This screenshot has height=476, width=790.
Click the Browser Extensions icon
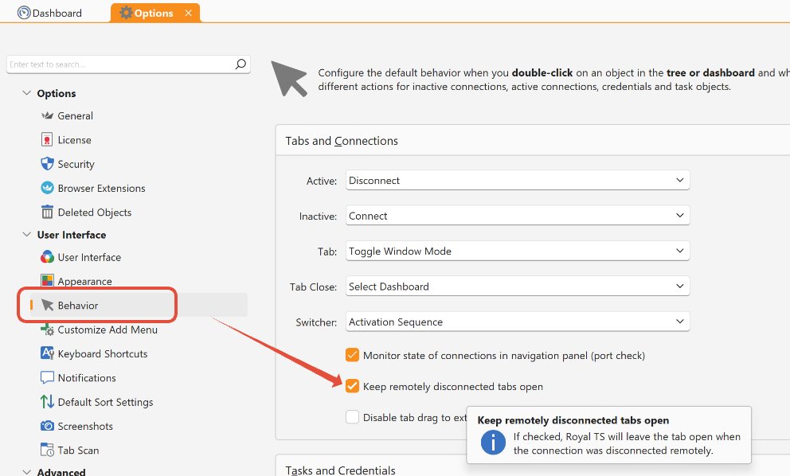(47, 188)
